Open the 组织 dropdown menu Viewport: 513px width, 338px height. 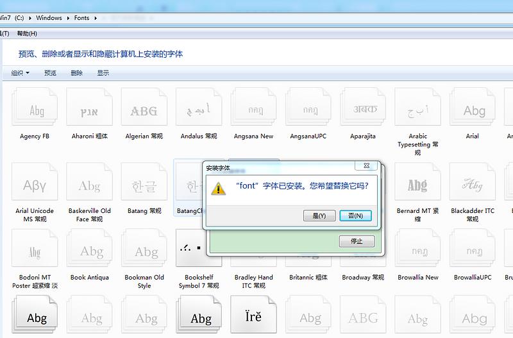pyautogui.click(x=21, y=73)
